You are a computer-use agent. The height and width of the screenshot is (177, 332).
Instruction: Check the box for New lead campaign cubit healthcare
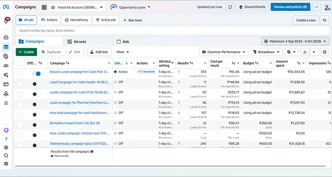[19, 115]
